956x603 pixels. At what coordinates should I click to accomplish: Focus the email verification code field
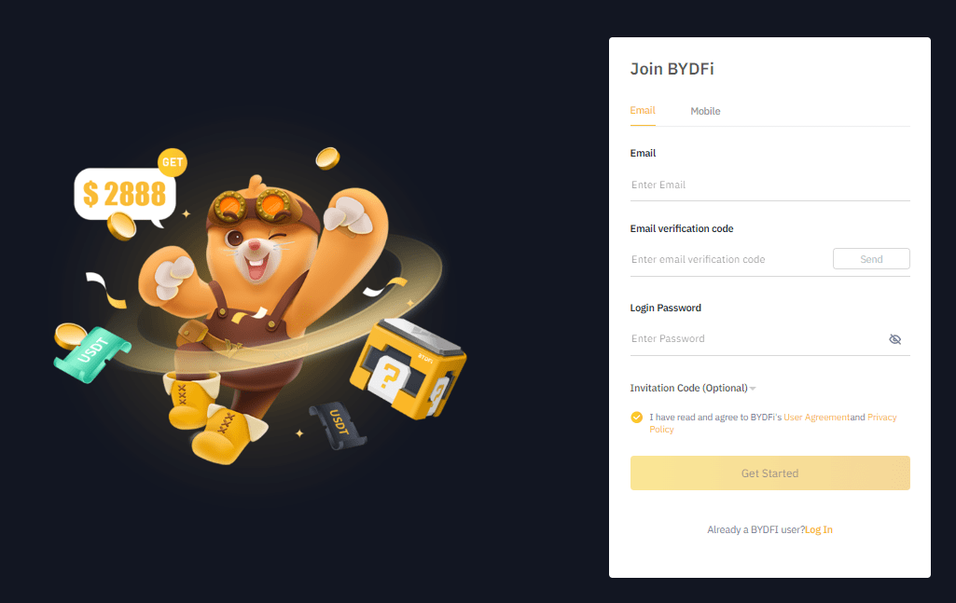pyautogui.click(x=729, y=259)
